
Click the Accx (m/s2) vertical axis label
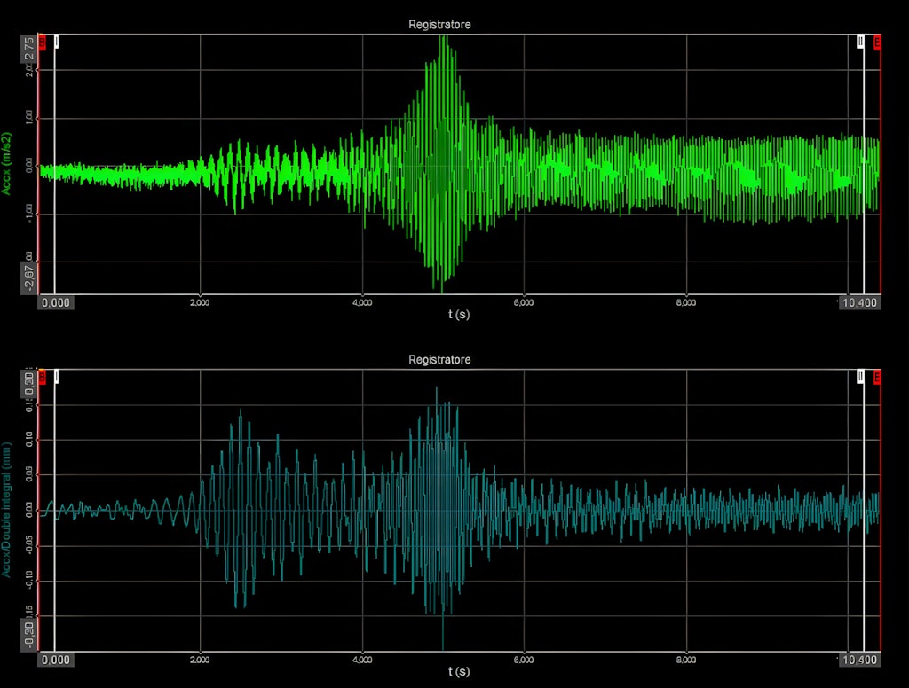click(x=8, y=164)
